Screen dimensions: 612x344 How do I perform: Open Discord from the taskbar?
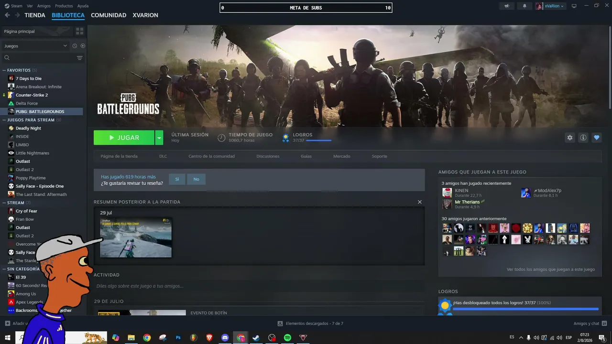[x=225, y=338]
